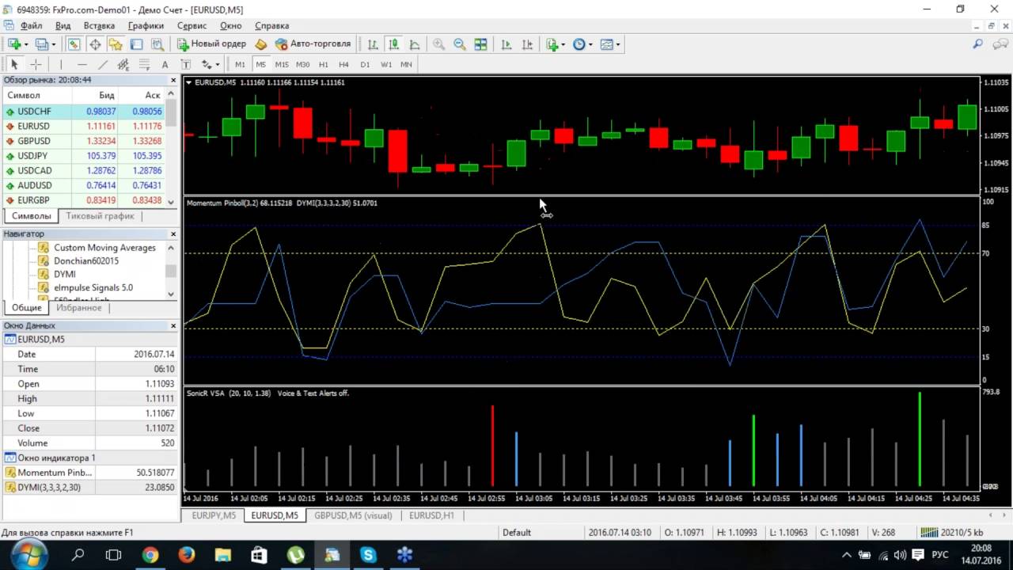1013x570 pixels.
Task: Click the Новый ордер button
Action: pyautogui.click(x=211, y=44)
